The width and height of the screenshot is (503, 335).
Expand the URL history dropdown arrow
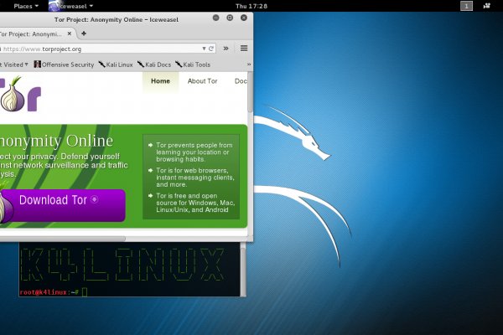pyautogui.click(x=202, y=49)
